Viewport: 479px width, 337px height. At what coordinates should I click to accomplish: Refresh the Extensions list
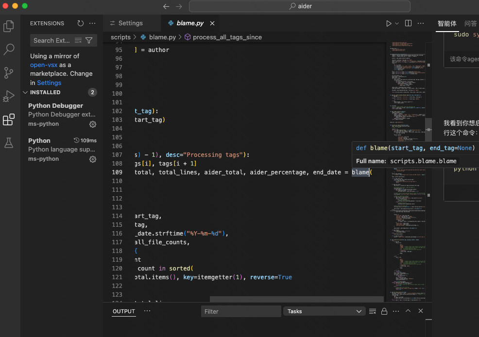80,23
